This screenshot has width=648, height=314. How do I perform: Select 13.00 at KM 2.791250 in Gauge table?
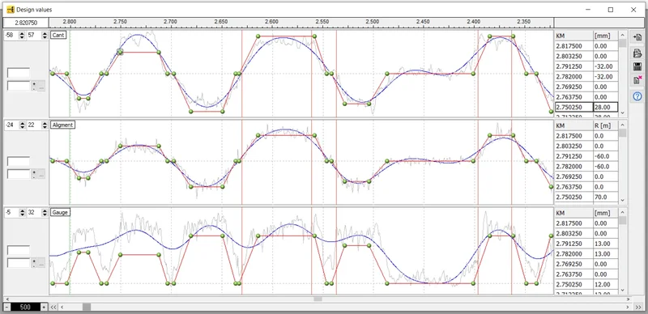click(x=605, y=244)
